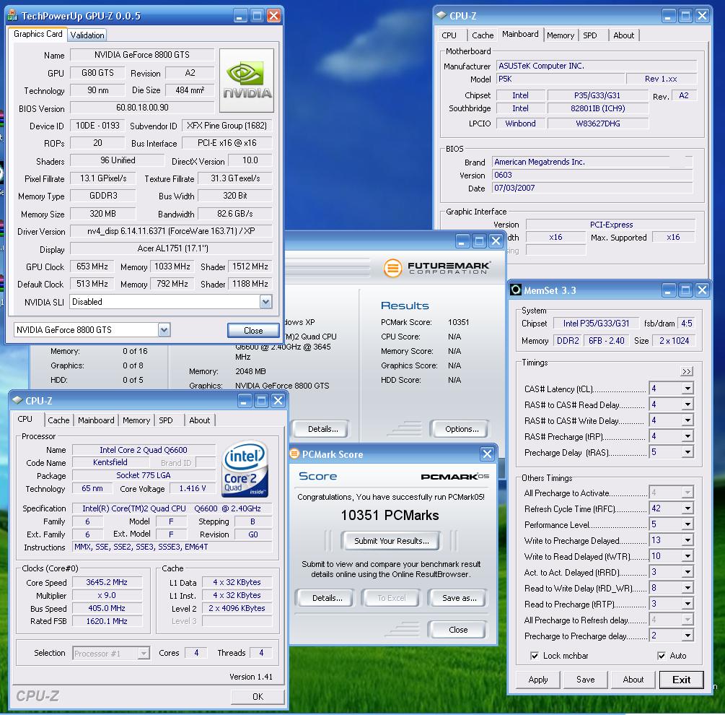Click the Intel Core 2 Quad logo
This screenshot has width=725, height=715.
click(x=245, y=469)
